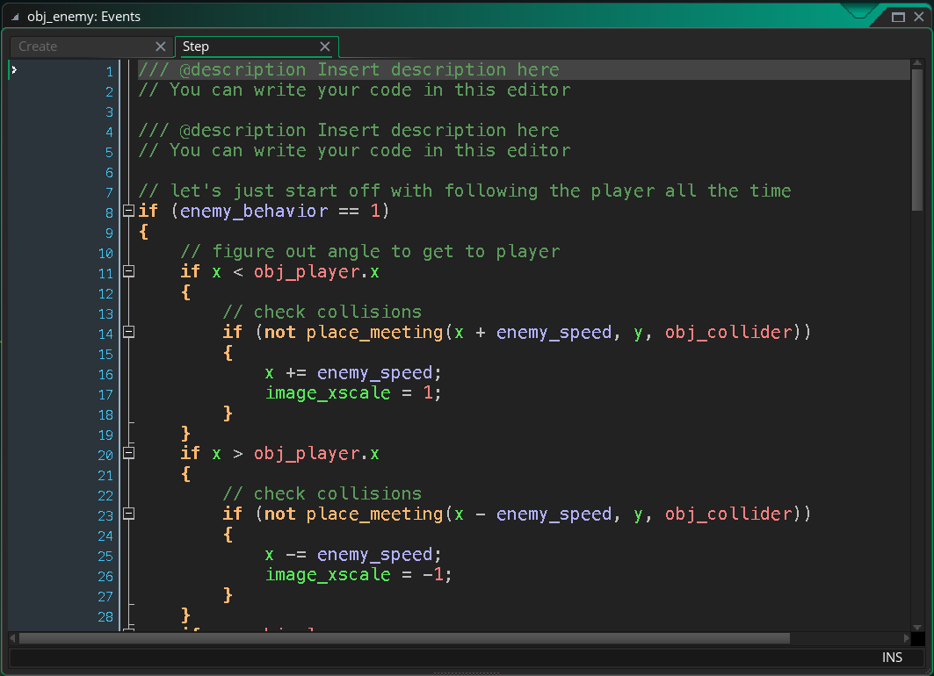Screen dimensions: 934x676
Task: Close the Create event tab
Action: (x=160, y=47)
